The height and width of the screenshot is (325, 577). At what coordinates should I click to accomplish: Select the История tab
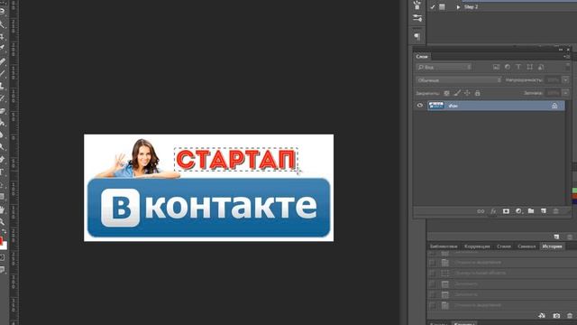coord(552,246)
